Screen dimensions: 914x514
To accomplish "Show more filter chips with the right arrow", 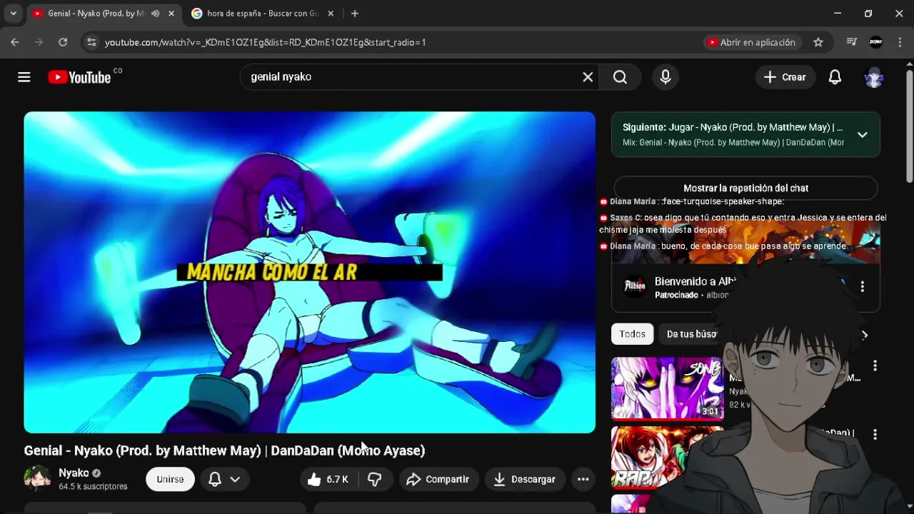I will [x=865, y=335].
